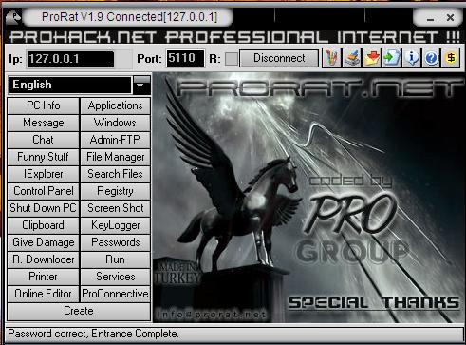Open the PC Info panel

[44, 105]
